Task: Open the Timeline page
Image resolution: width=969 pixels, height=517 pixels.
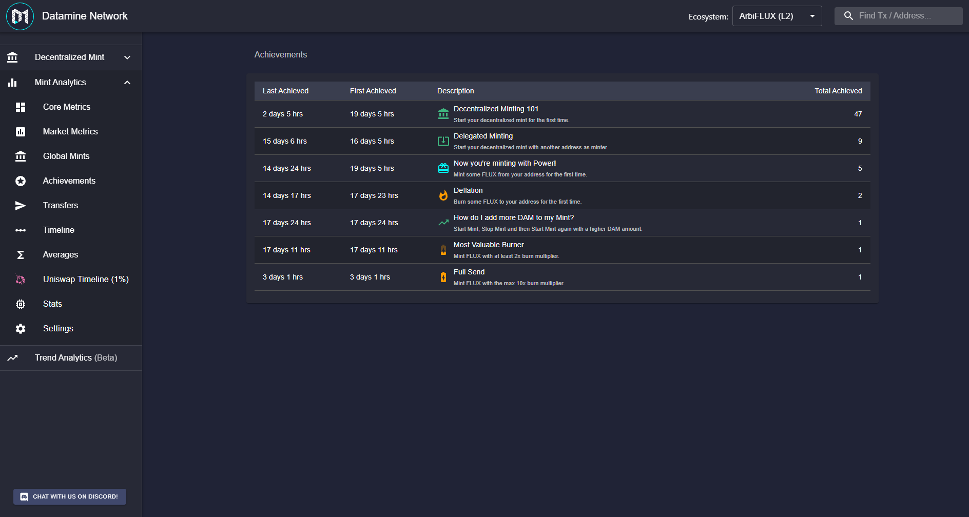Action: pyautogui.click(x=71, y=230)
